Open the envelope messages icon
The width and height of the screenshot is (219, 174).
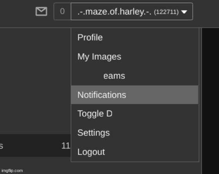pos(41,11)
